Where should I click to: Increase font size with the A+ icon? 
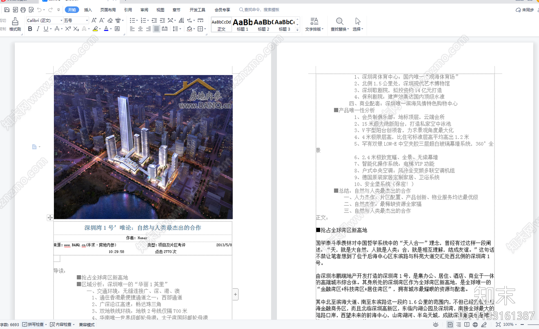click(94, 21)
